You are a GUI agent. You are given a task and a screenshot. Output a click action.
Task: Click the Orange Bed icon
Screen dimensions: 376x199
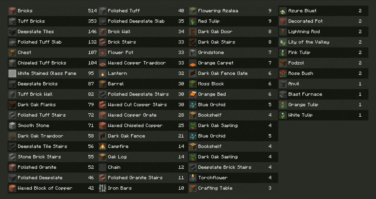point(193,94)
